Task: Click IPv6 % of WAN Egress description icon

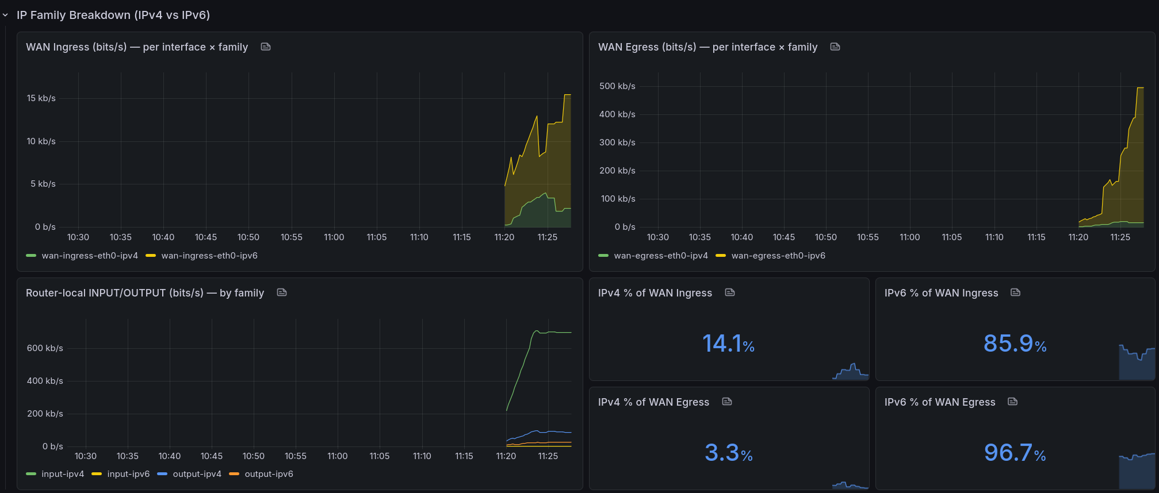Action: [x=1013, y=402]
